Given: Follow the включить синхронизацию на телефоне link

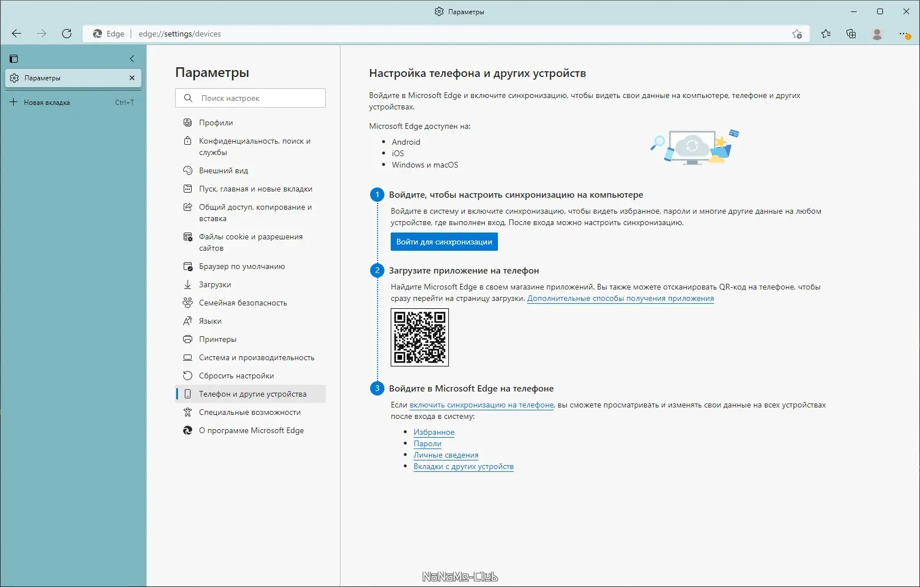Looking at the screenshot, I should [x=481, y=405].
